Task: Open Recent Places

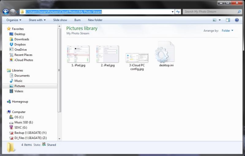Action: [23, 55]
